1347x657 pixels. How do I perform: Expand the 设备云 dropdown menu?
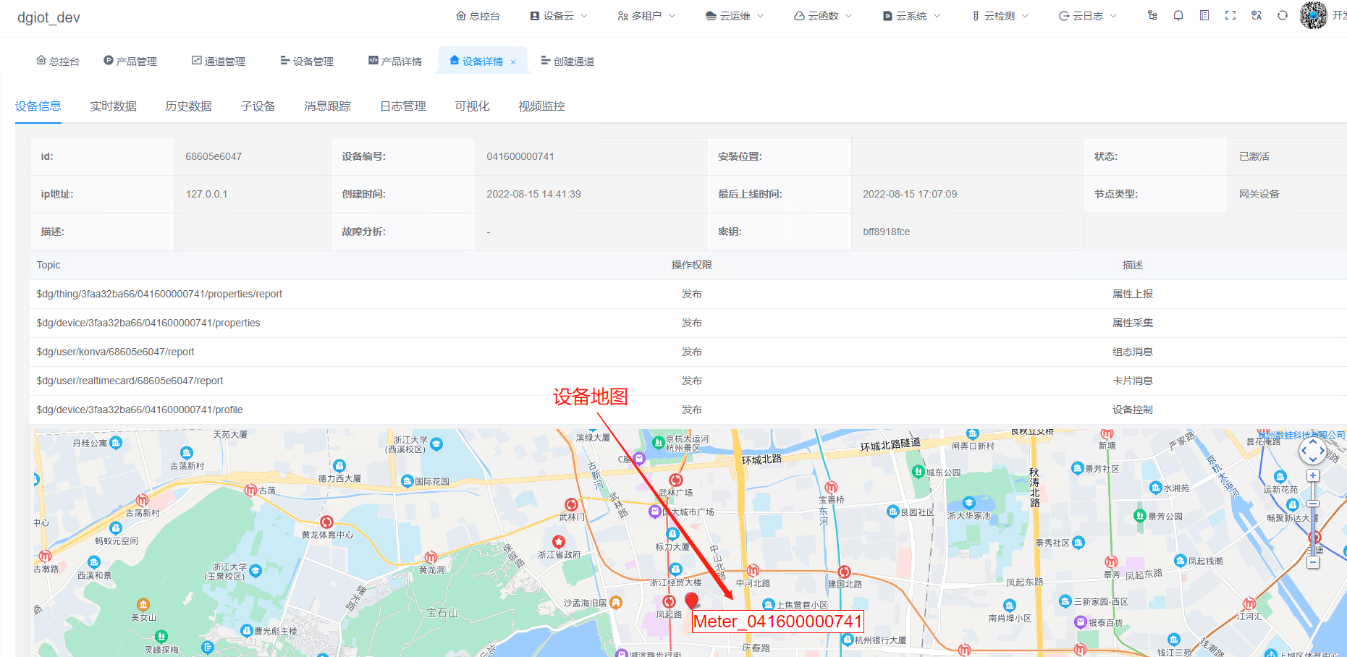(x=558, y=15)
